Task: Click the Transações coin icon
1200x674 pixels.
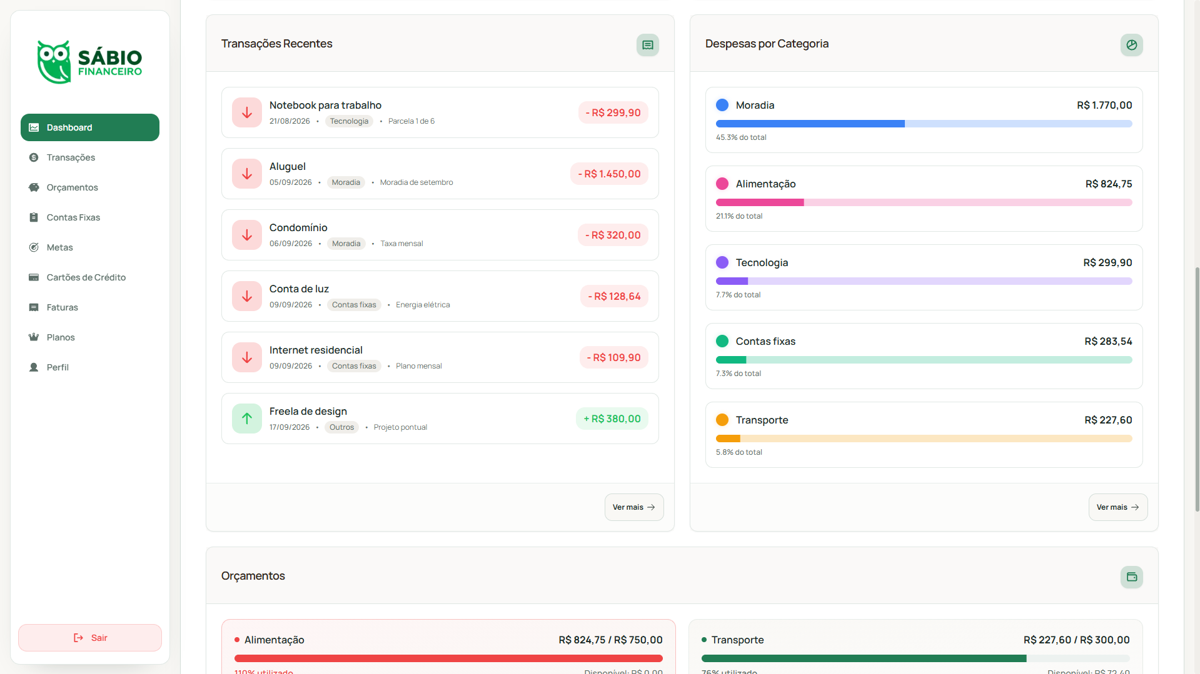Action: click(34, 157)
